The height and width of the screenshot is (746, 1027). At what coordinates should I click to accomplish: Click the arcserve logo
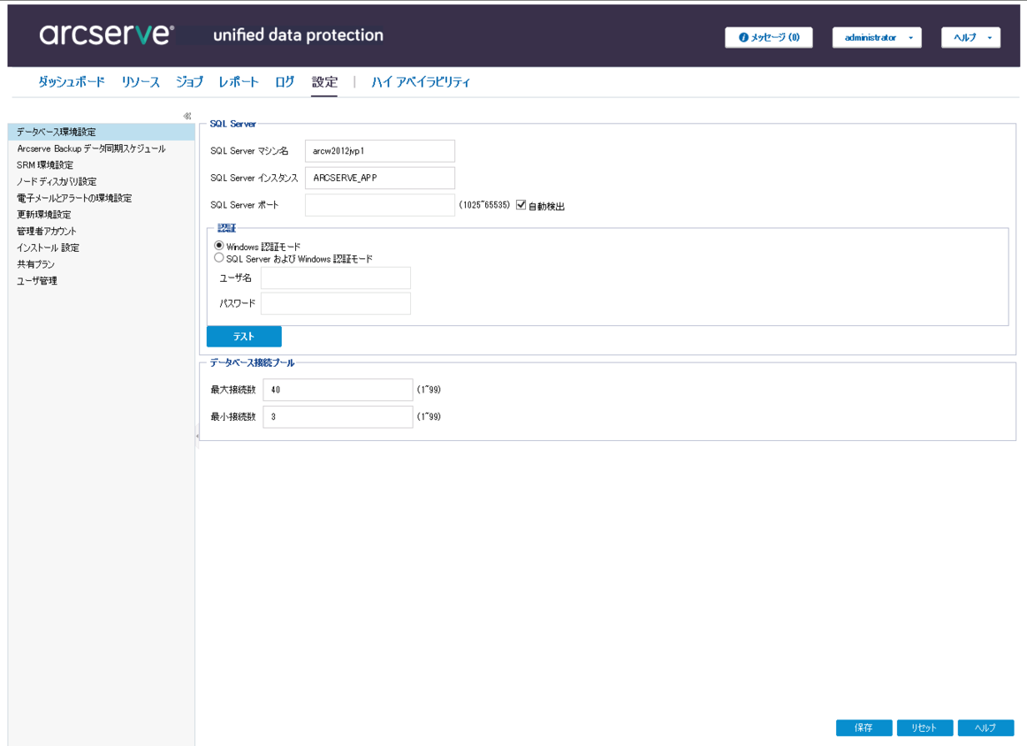[x=107, y=34]
